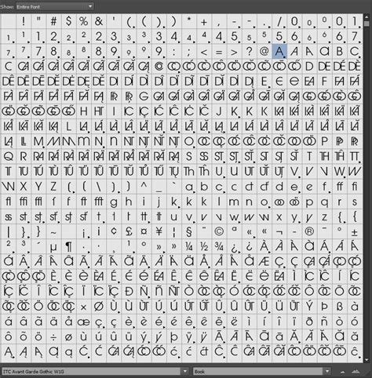Screen dimensions: 372x378
Task: Select the lowercase eth ð glyph
Action: click(309, 322)
